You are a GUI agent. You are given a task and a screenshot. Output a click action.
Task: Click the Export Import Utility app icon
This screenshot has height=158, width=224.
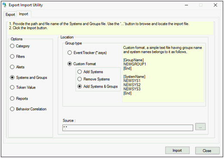tap(4, 5)
